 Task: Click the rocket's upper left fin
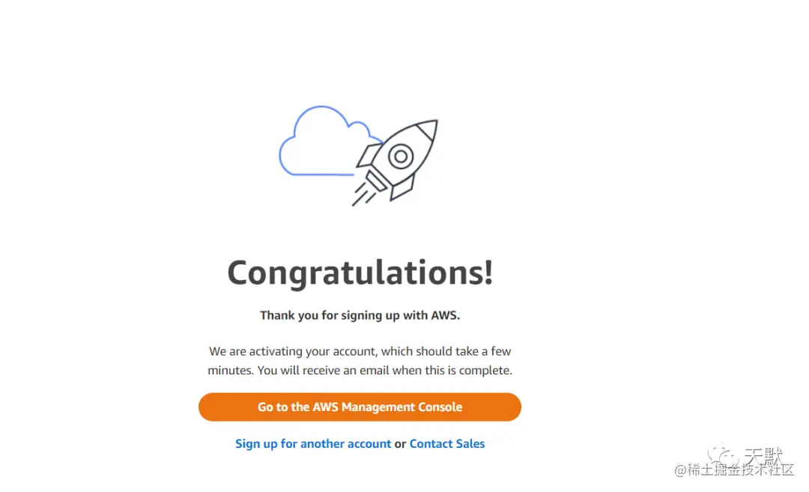[x=369, y=155]
